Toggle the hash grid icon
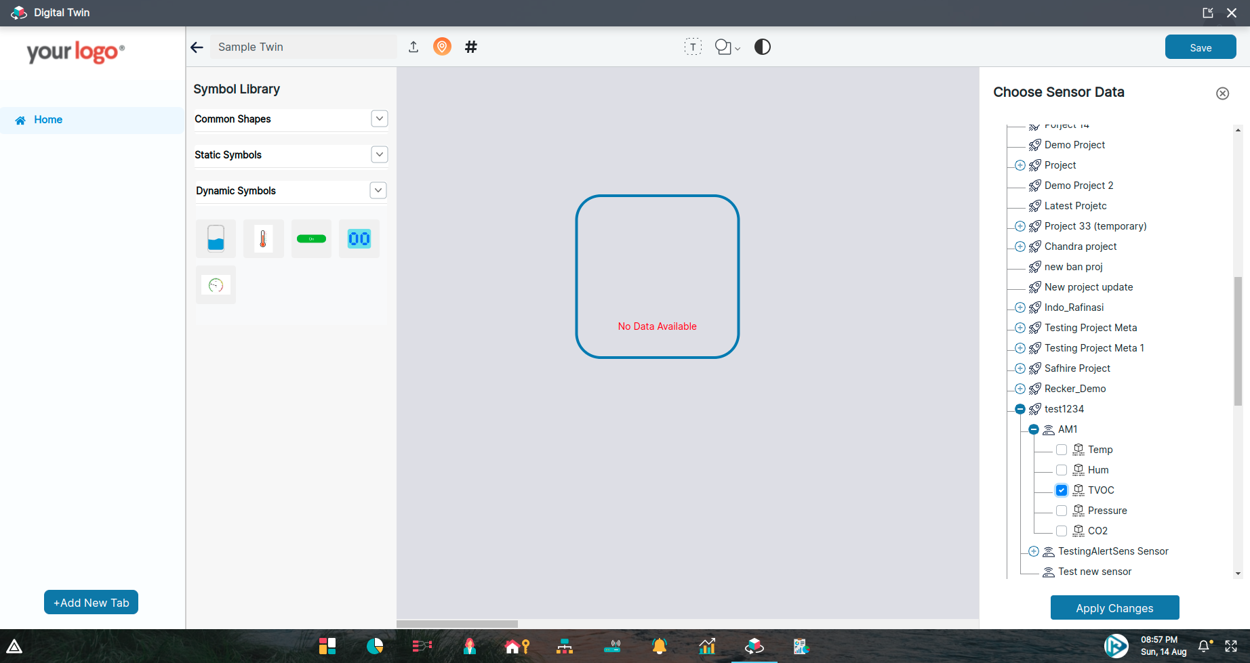Viewport: 1250px width, 663px height. 470,47
